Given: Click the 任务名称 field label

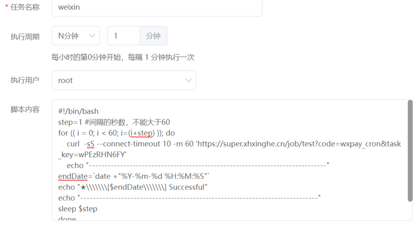Looking at the screenshot, I should (25, 7).
